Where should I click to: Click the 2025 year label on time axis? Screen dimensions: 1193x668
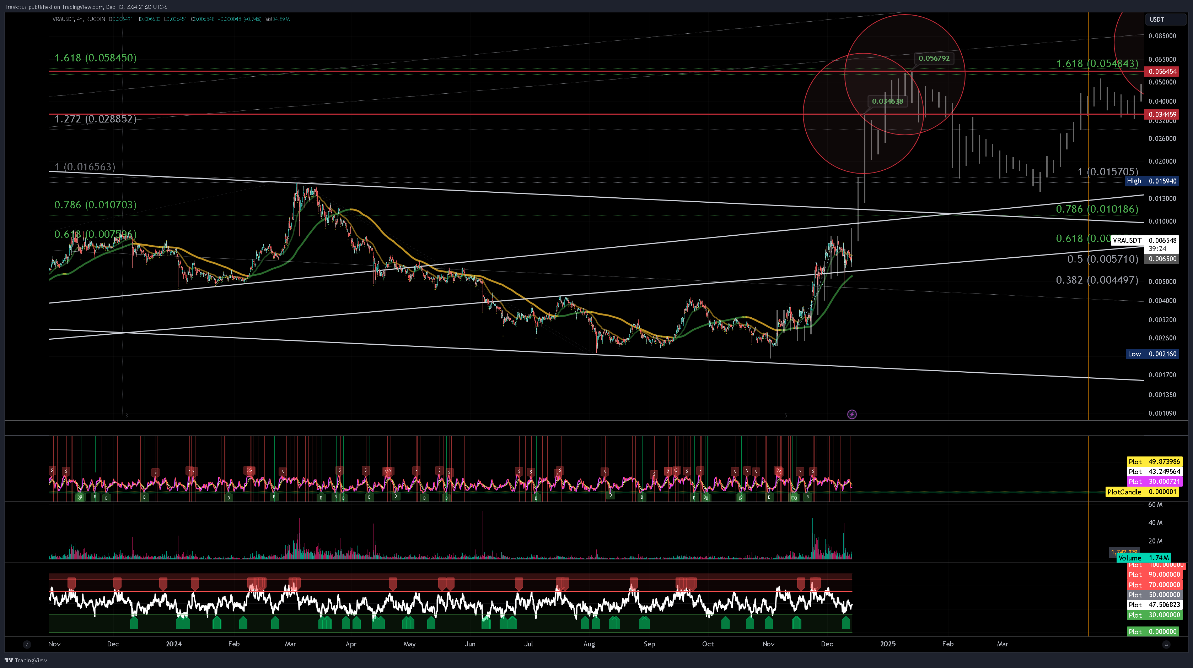(x=888, y=644)
